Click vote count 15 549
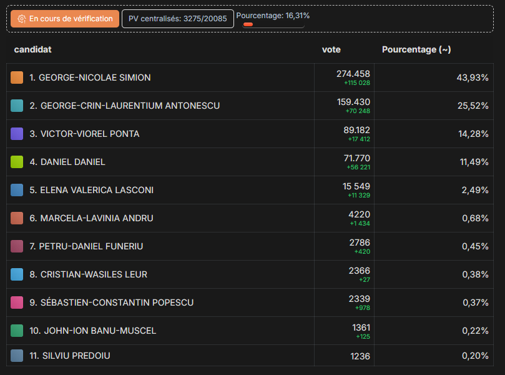Viewport: 505px width, 375px height. tap(356, 186)
